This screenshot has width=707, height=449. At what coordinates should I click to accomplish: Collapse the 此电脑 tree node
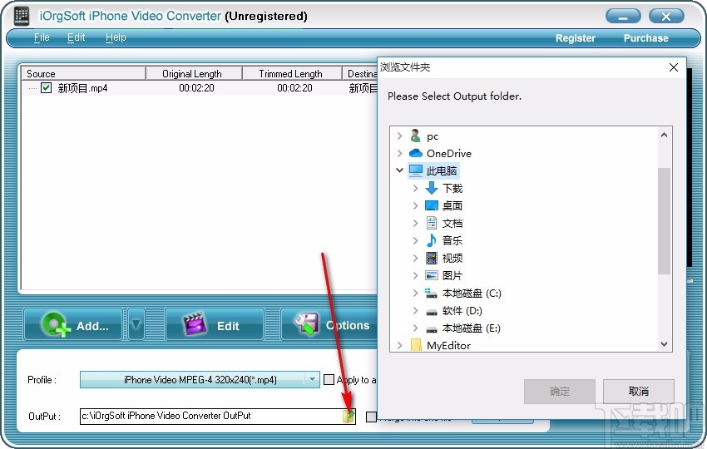[399, 170]
